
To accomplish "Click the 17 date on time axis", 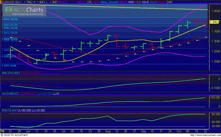I will 161,131.
